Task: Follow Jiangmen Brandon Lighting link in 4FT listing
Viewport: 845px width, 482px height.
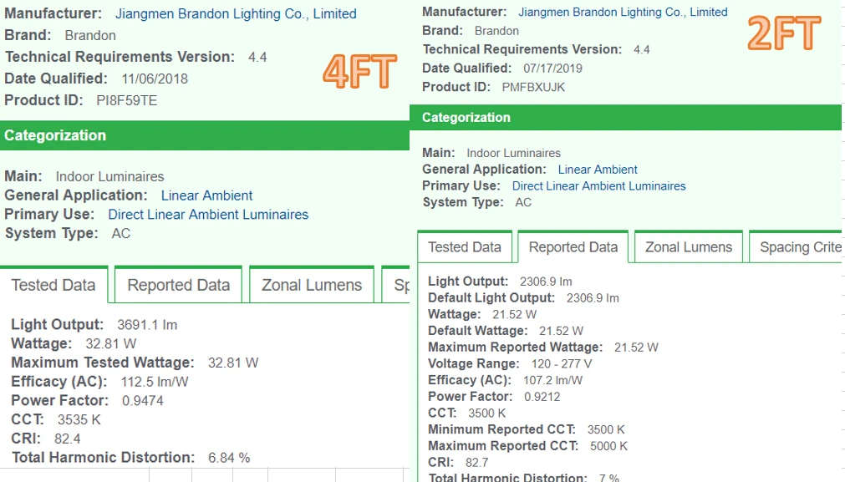Action: tap(236, 13)
